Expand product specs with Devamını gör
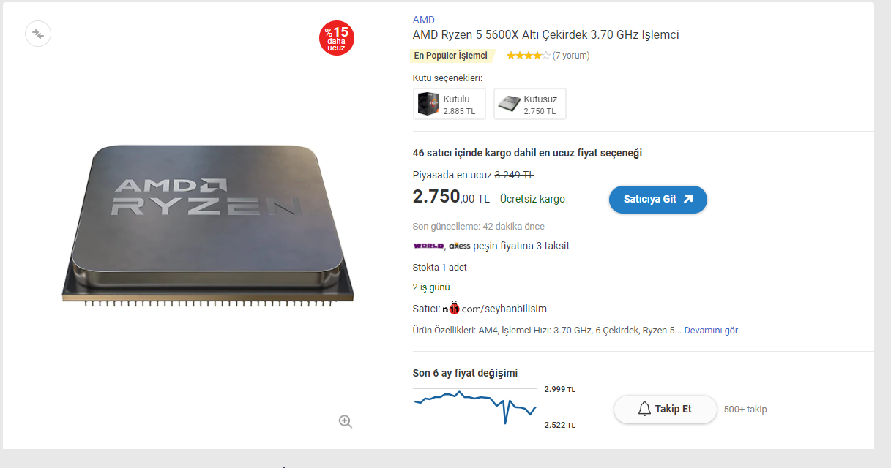The image size is (891, 468). [x=711, y=331]
